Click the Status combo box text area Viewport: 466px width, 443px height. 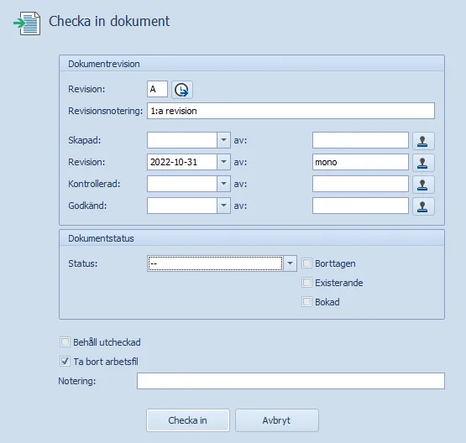click(215, 263)
